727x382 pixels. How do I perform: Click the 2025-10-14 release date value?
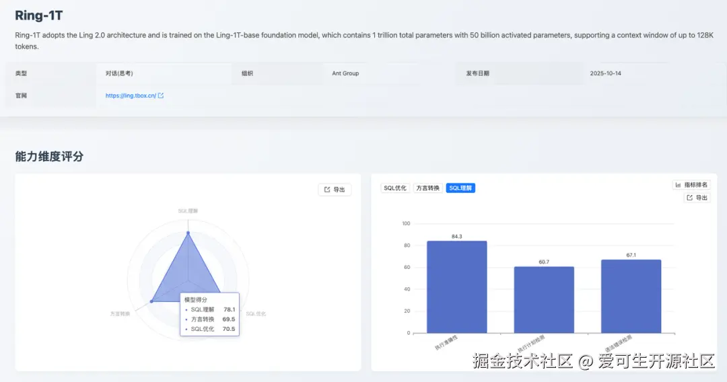606,73
